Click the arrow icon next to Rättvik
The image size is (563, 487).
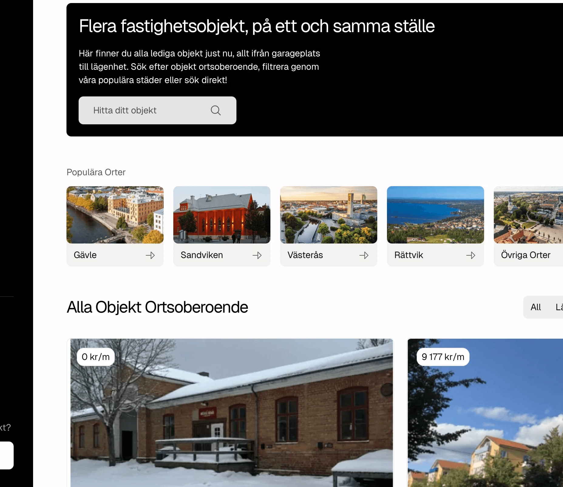click(x=471, y=255)
